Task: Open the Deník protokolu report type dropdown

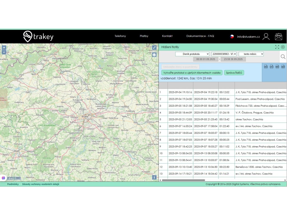Action: 192,54
